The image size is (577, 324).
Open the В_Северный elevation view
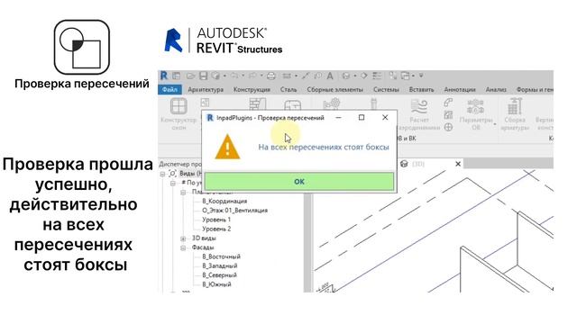219,275
